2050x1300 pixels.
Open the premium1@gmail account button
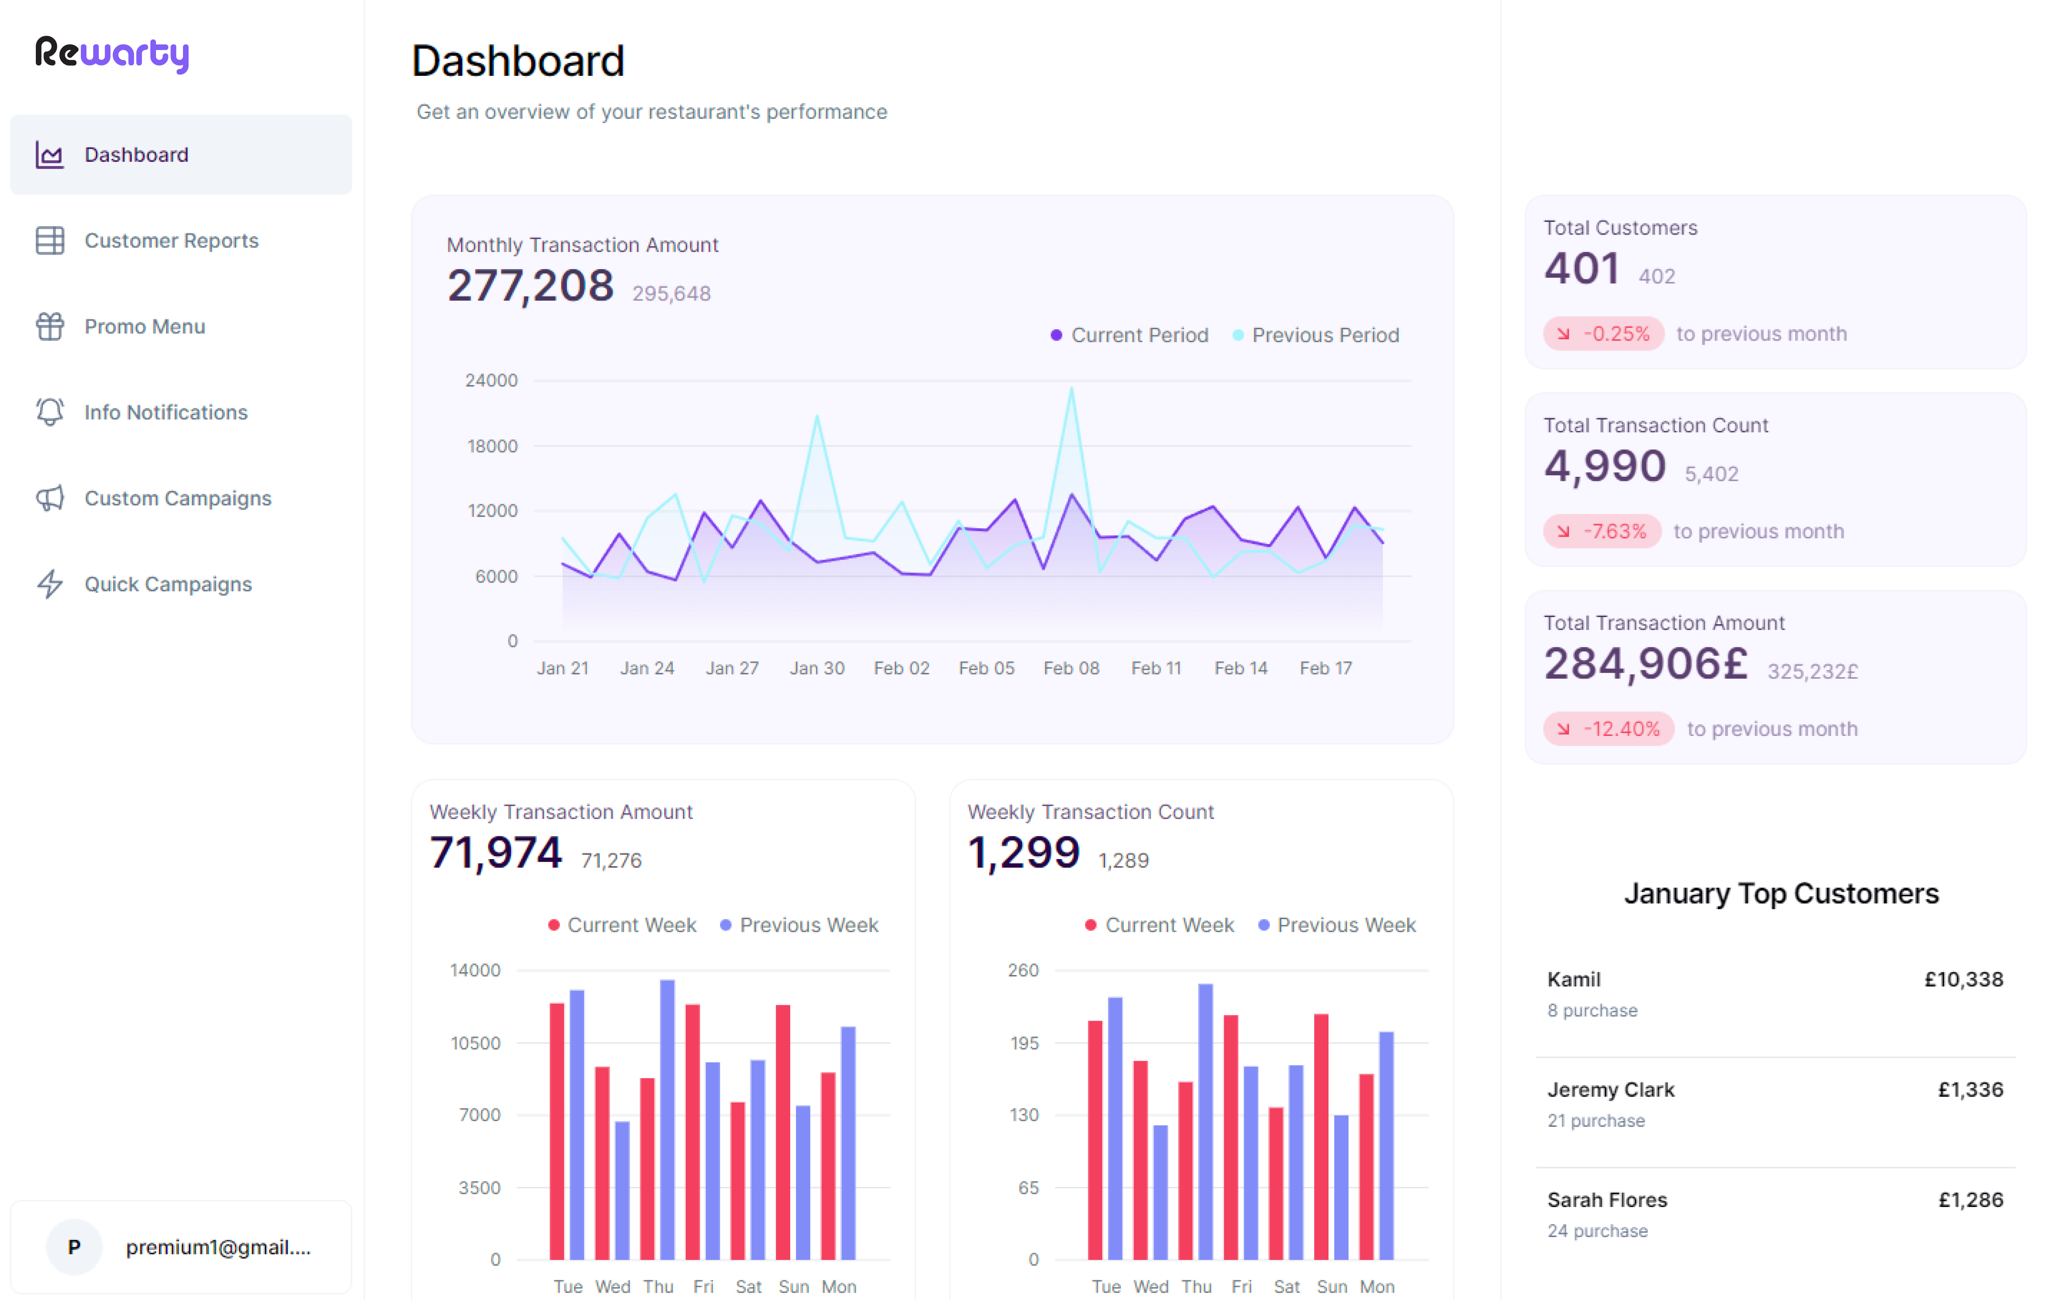(181, 1247)
